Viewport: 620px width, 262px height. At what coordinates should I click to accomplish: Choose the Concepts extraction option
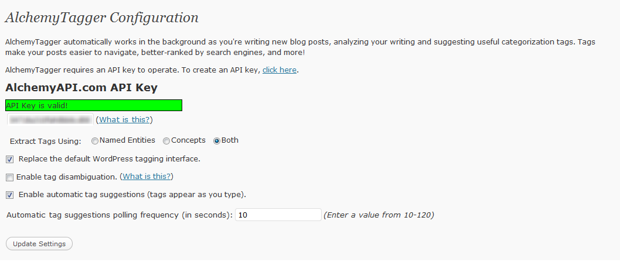(x=166, y=141)
